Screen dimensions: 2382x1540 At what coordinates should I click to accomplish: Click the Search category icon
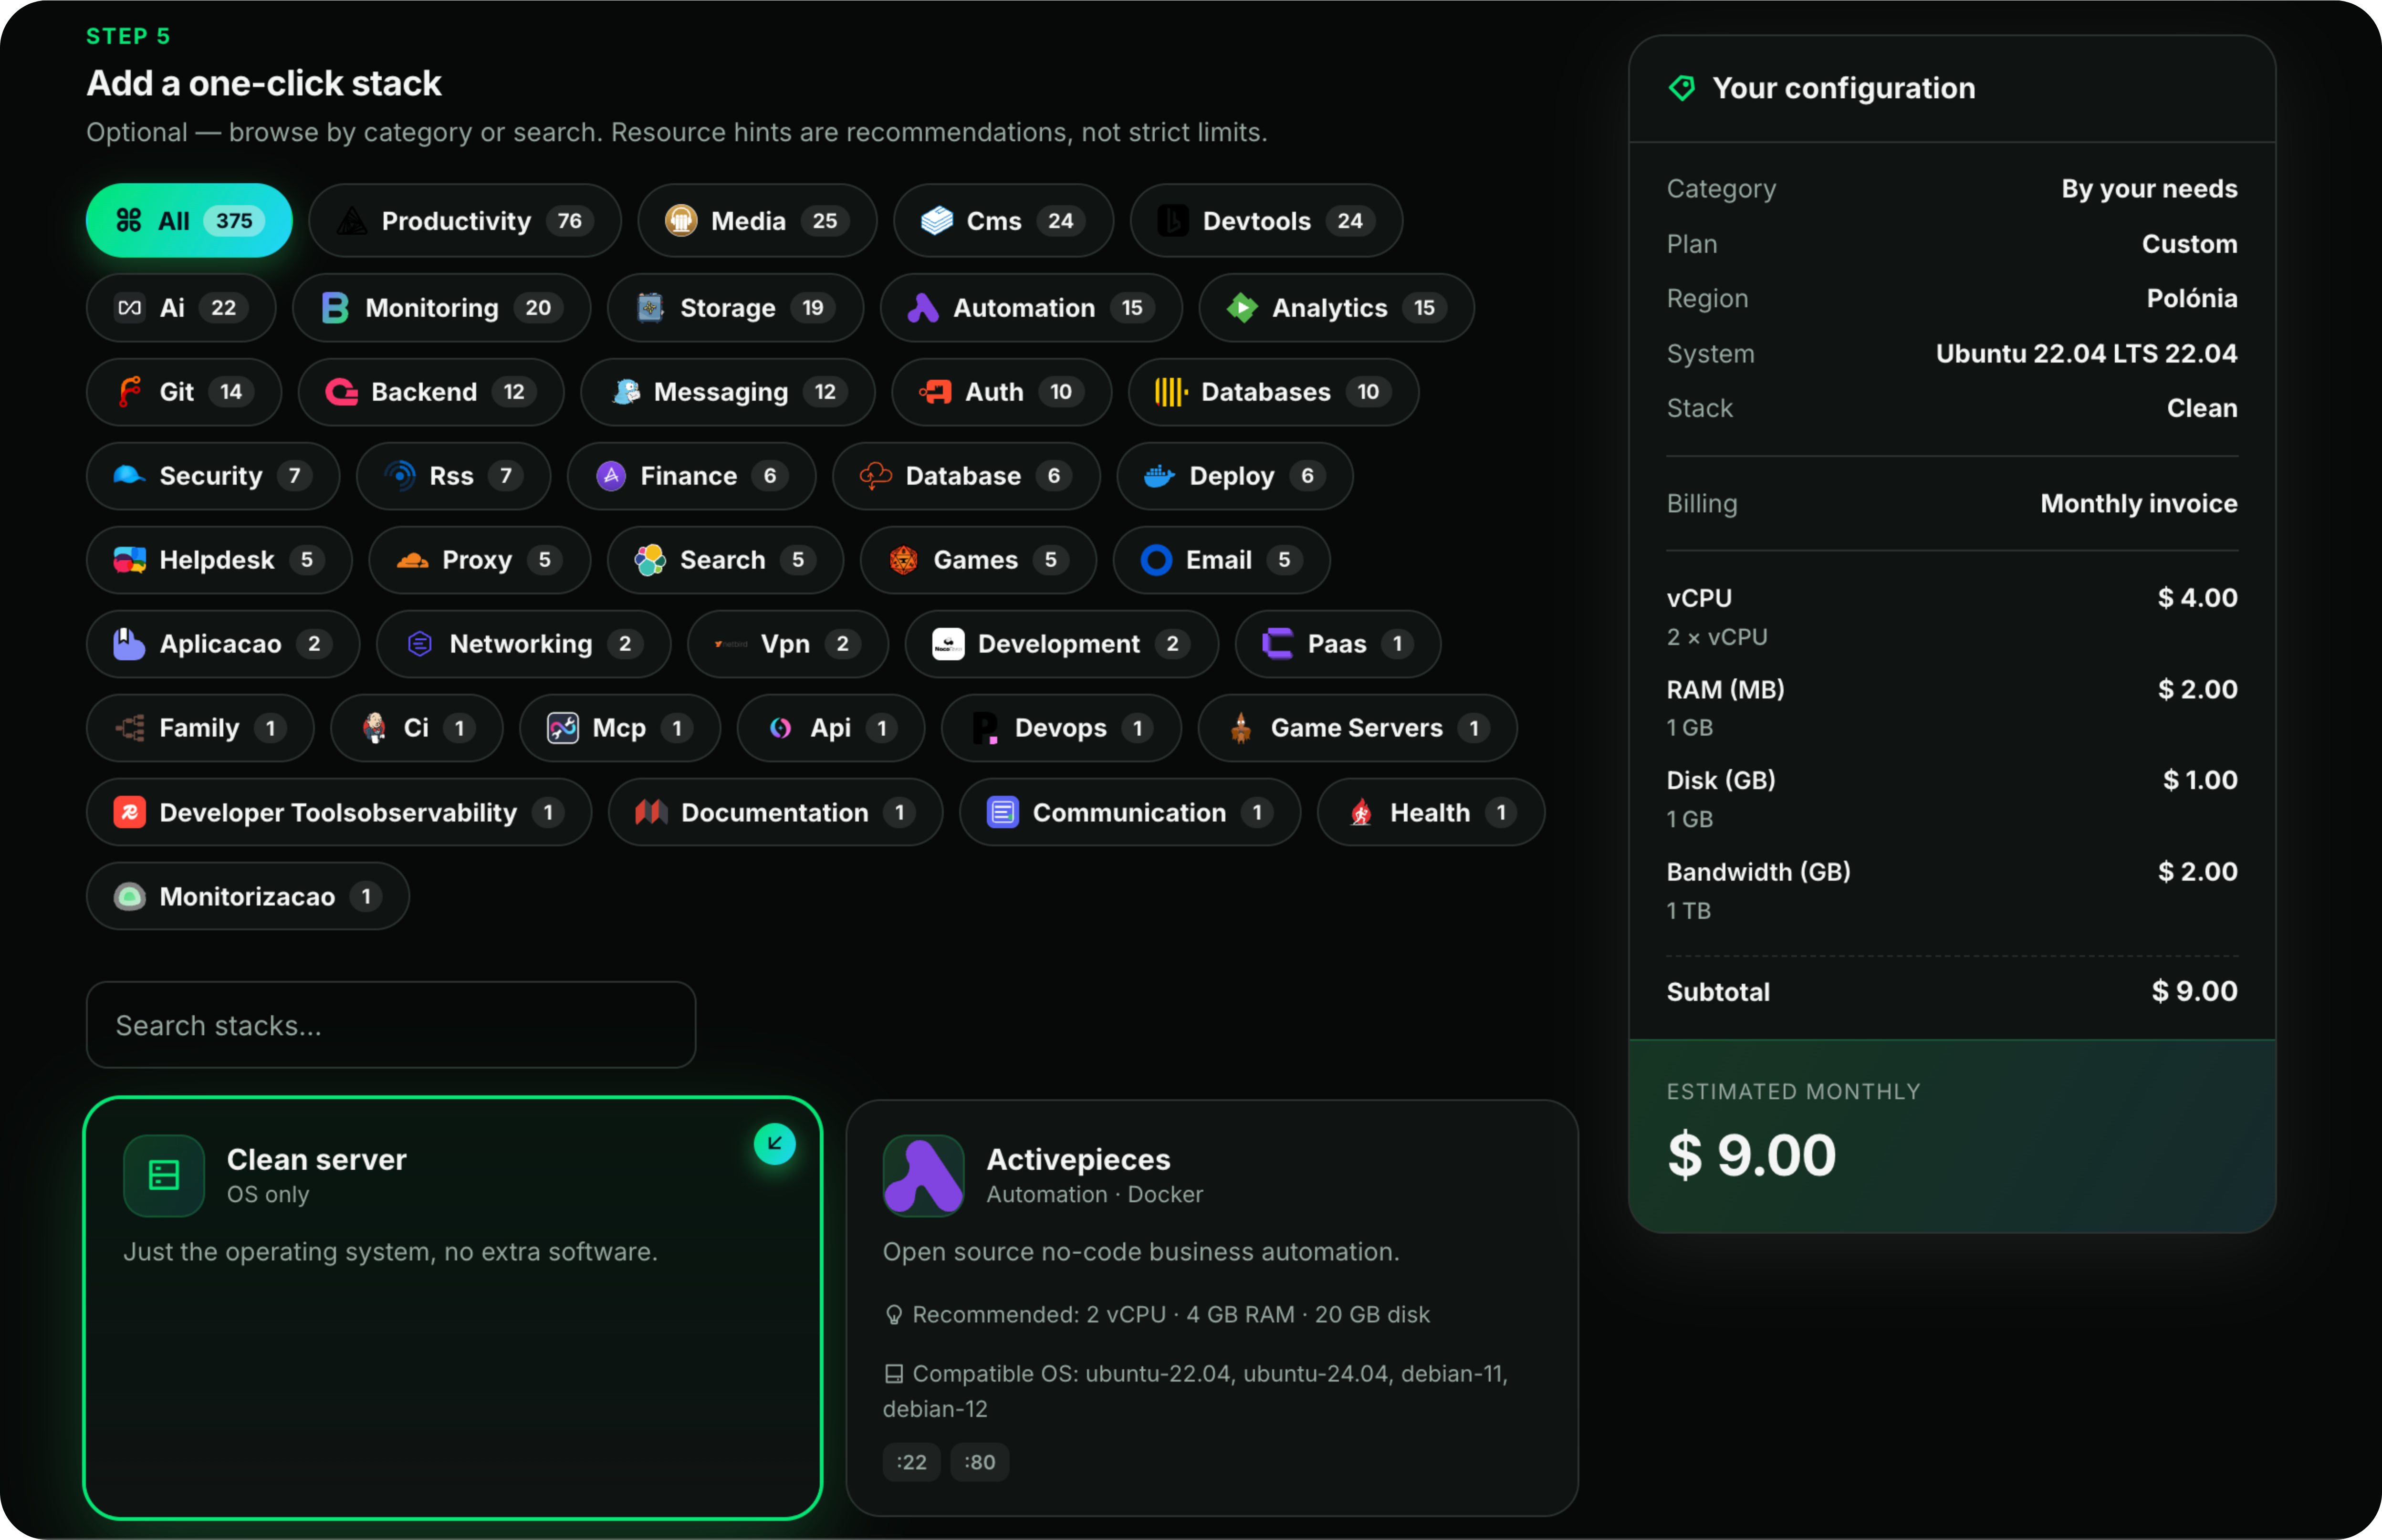point(650,560)
